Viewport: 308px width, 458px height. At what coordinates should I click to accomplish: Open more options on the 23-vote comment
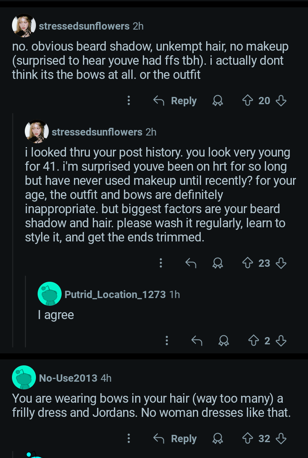(x=160, y=263)
